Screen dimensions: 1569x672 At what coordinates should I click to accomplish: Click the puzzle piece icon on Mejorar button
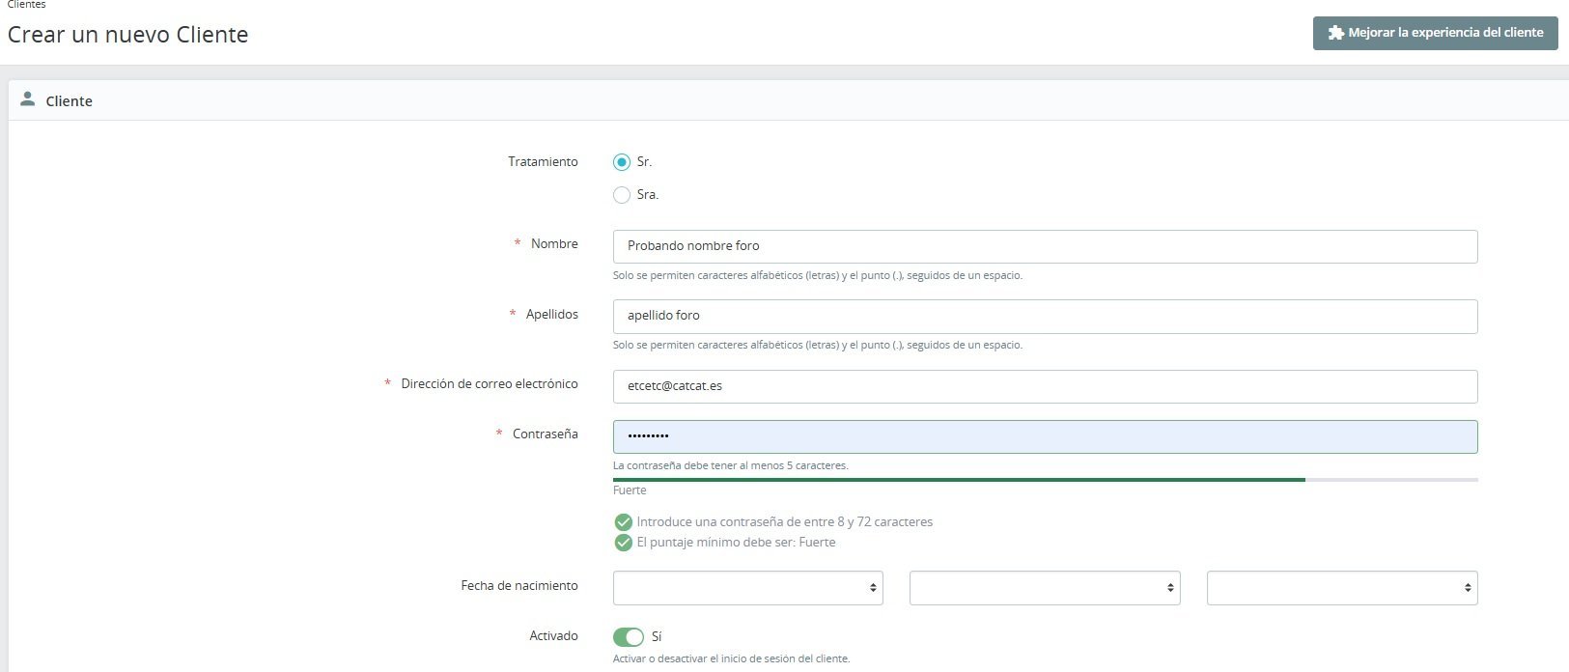1336,33
